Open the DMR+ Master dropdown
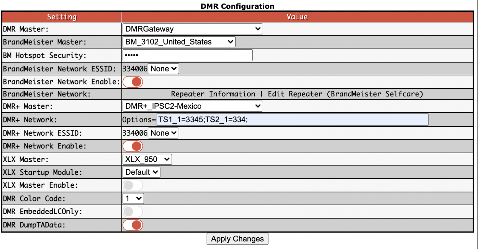This screenshot has width=478, height=249. (x=192, y=106)
